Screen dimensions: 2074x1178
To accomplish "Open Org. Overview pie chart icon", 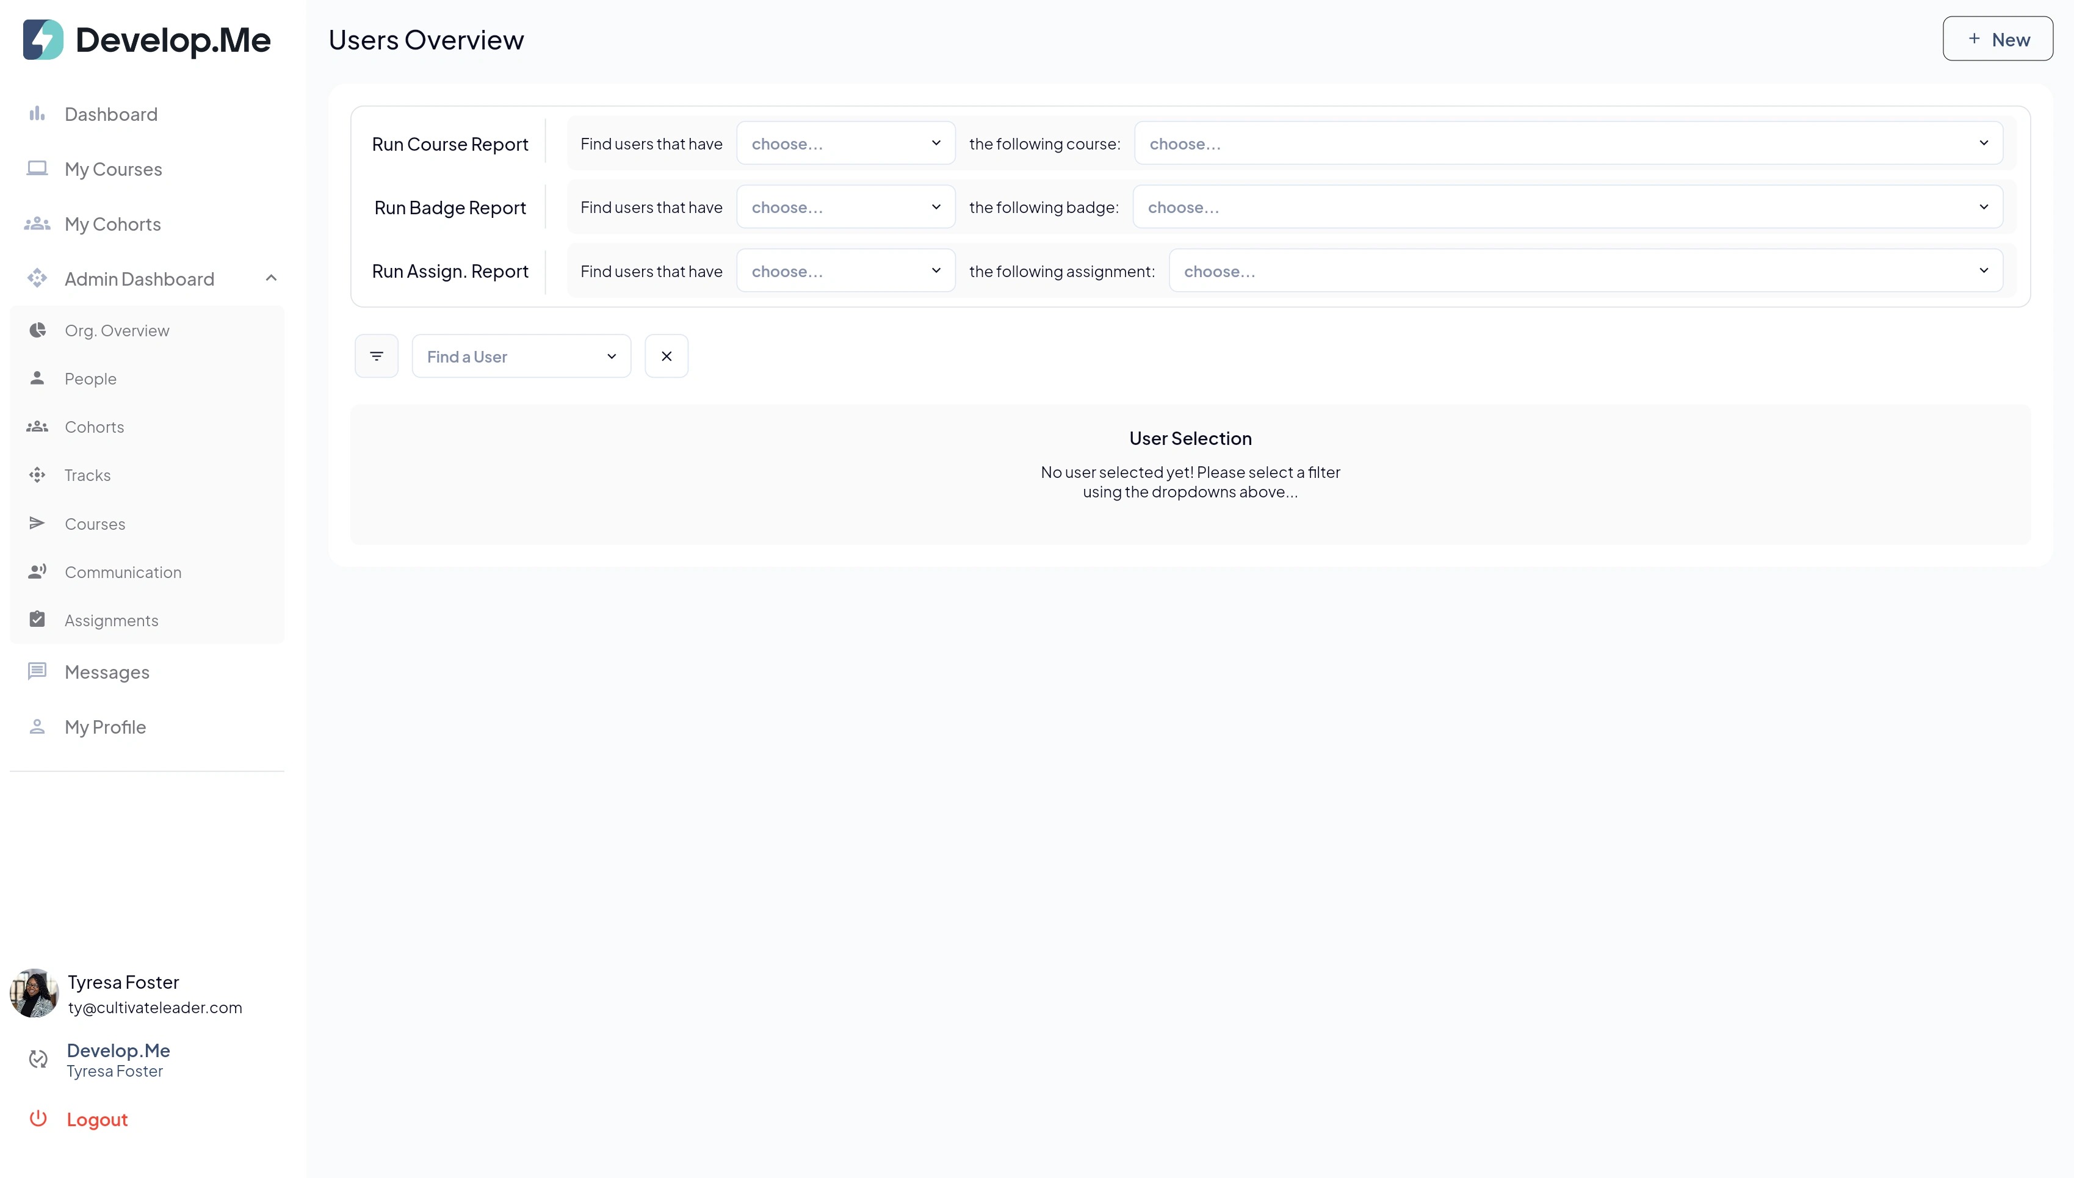I will click(37, 330).
